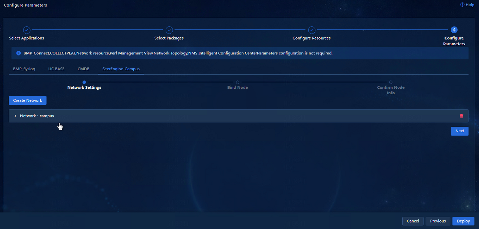Select the SeerEngine-Campus tab

pyautogui.click(x=121, y=69)
